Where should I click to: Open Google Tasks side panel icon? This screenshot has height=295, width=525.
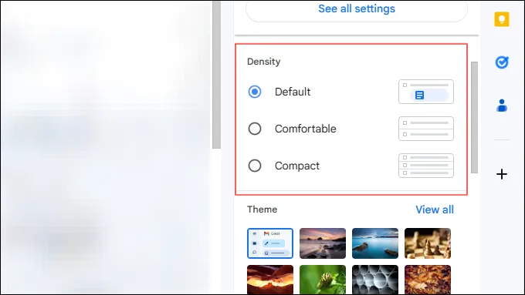502,62
